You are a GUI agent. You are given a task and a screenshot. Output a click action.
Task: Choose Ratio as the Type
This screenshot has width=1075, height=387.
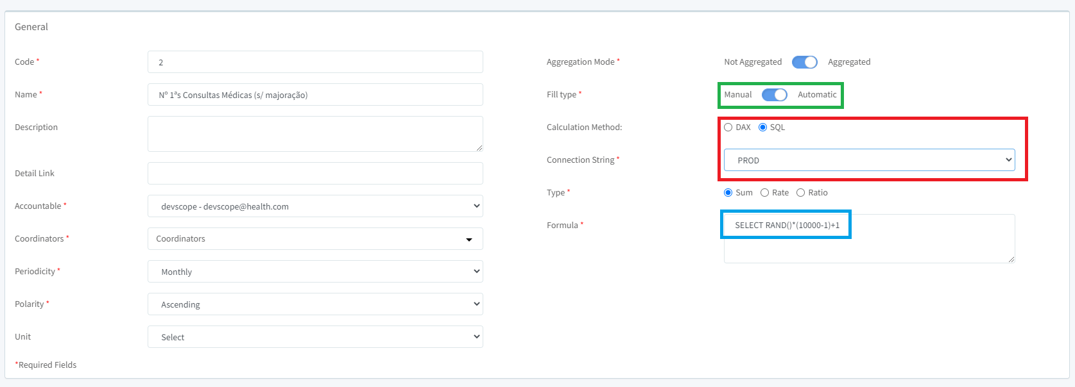pos(801,192)
